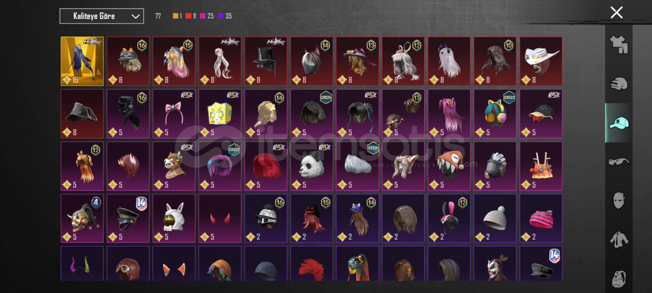Image resolution: width=652 pixels, height=293 pixels.
Task: Select the cap headwear category icon
Action: click(619, 122)
